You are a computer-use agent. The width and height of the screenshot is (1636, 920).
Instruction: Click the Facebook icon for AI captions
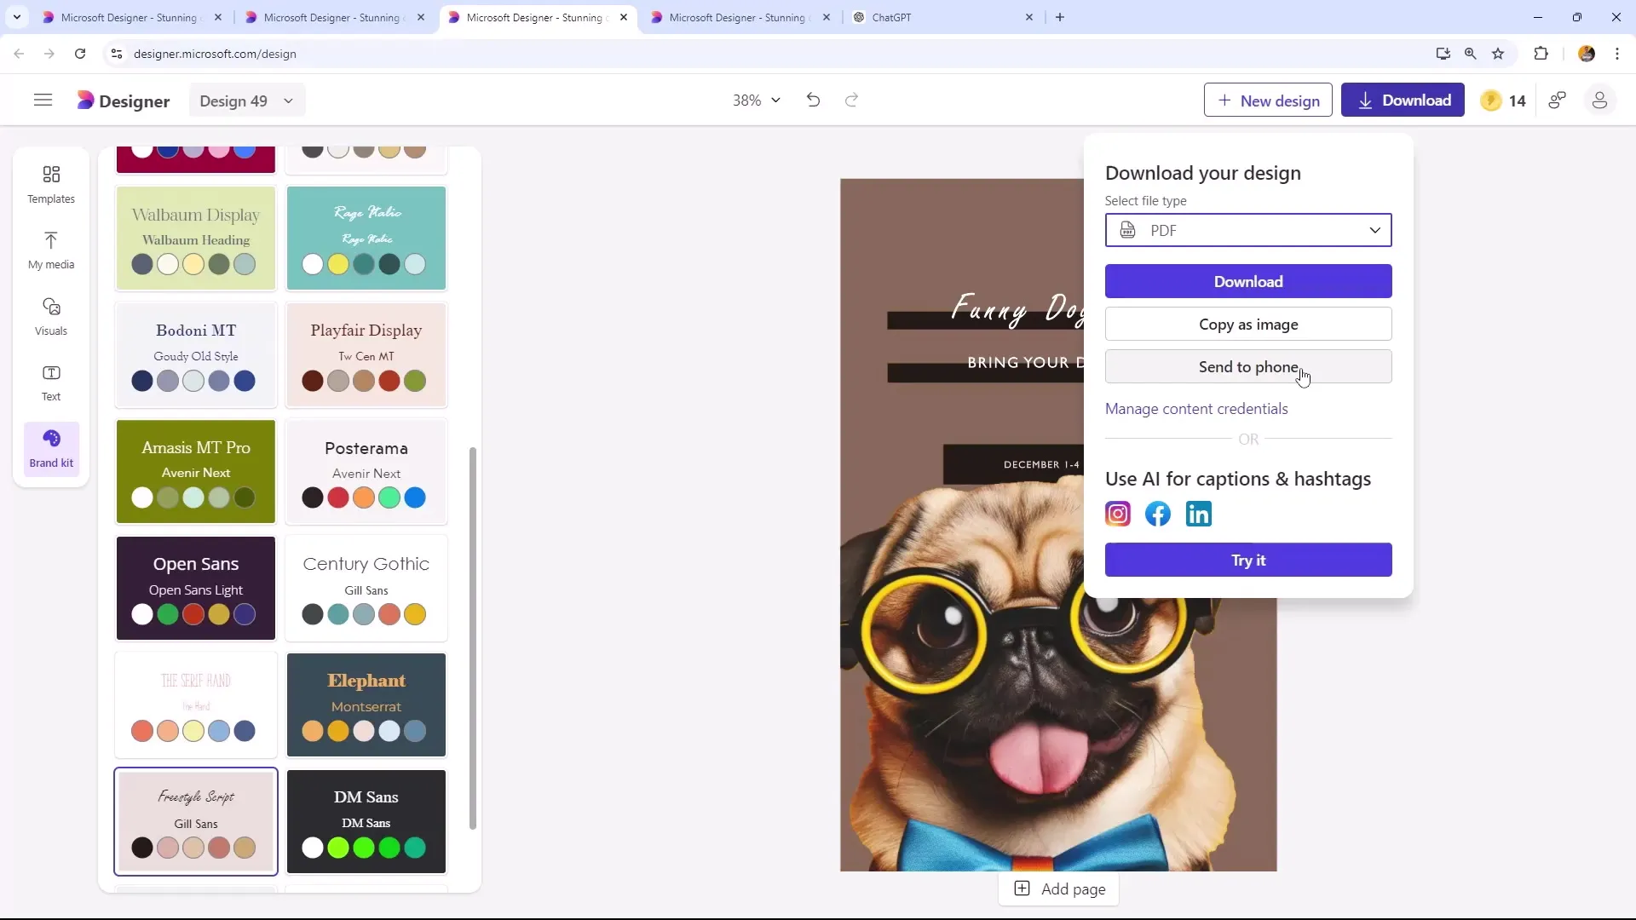1159,515
